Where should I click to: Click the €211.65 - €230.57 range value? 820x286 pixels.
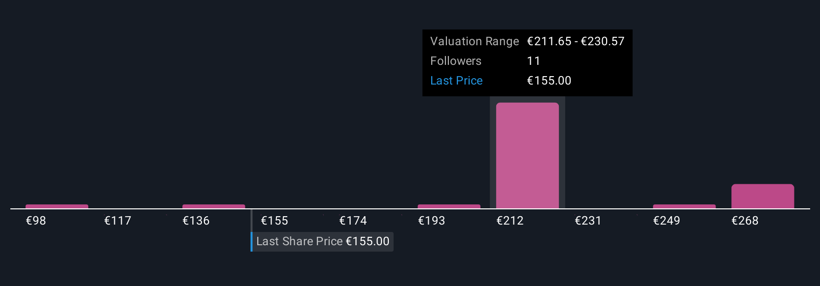click(576, 41)
